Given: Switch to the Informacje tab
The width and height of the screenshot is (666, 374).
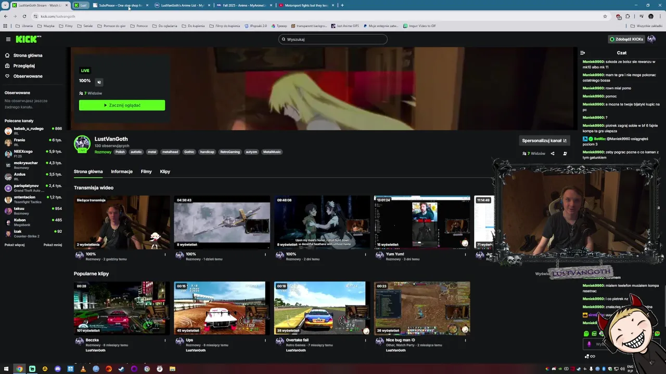Looking at the screenshot, I should coord(122,172).
